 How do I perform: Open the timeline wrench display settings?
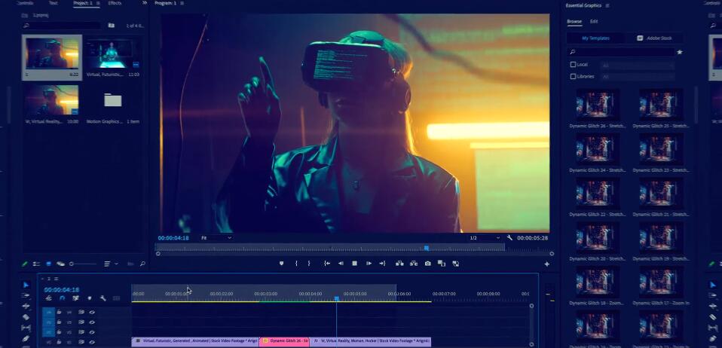coord(102,298)
